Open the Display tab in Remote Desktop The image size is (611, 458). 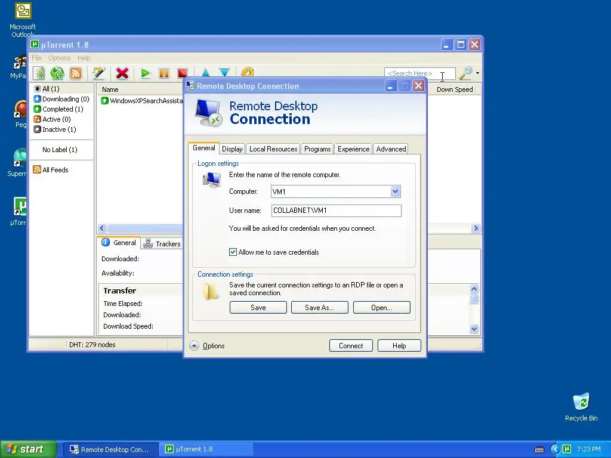[x=232, y=148]
